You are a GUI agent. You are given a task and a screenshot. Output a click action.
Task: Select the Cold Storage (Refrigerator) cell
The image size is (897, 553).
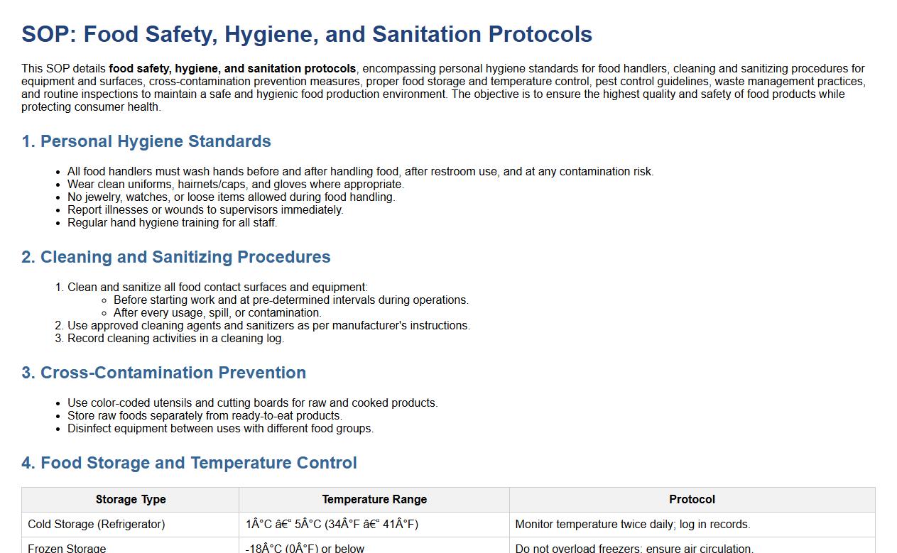coord(97,524)
